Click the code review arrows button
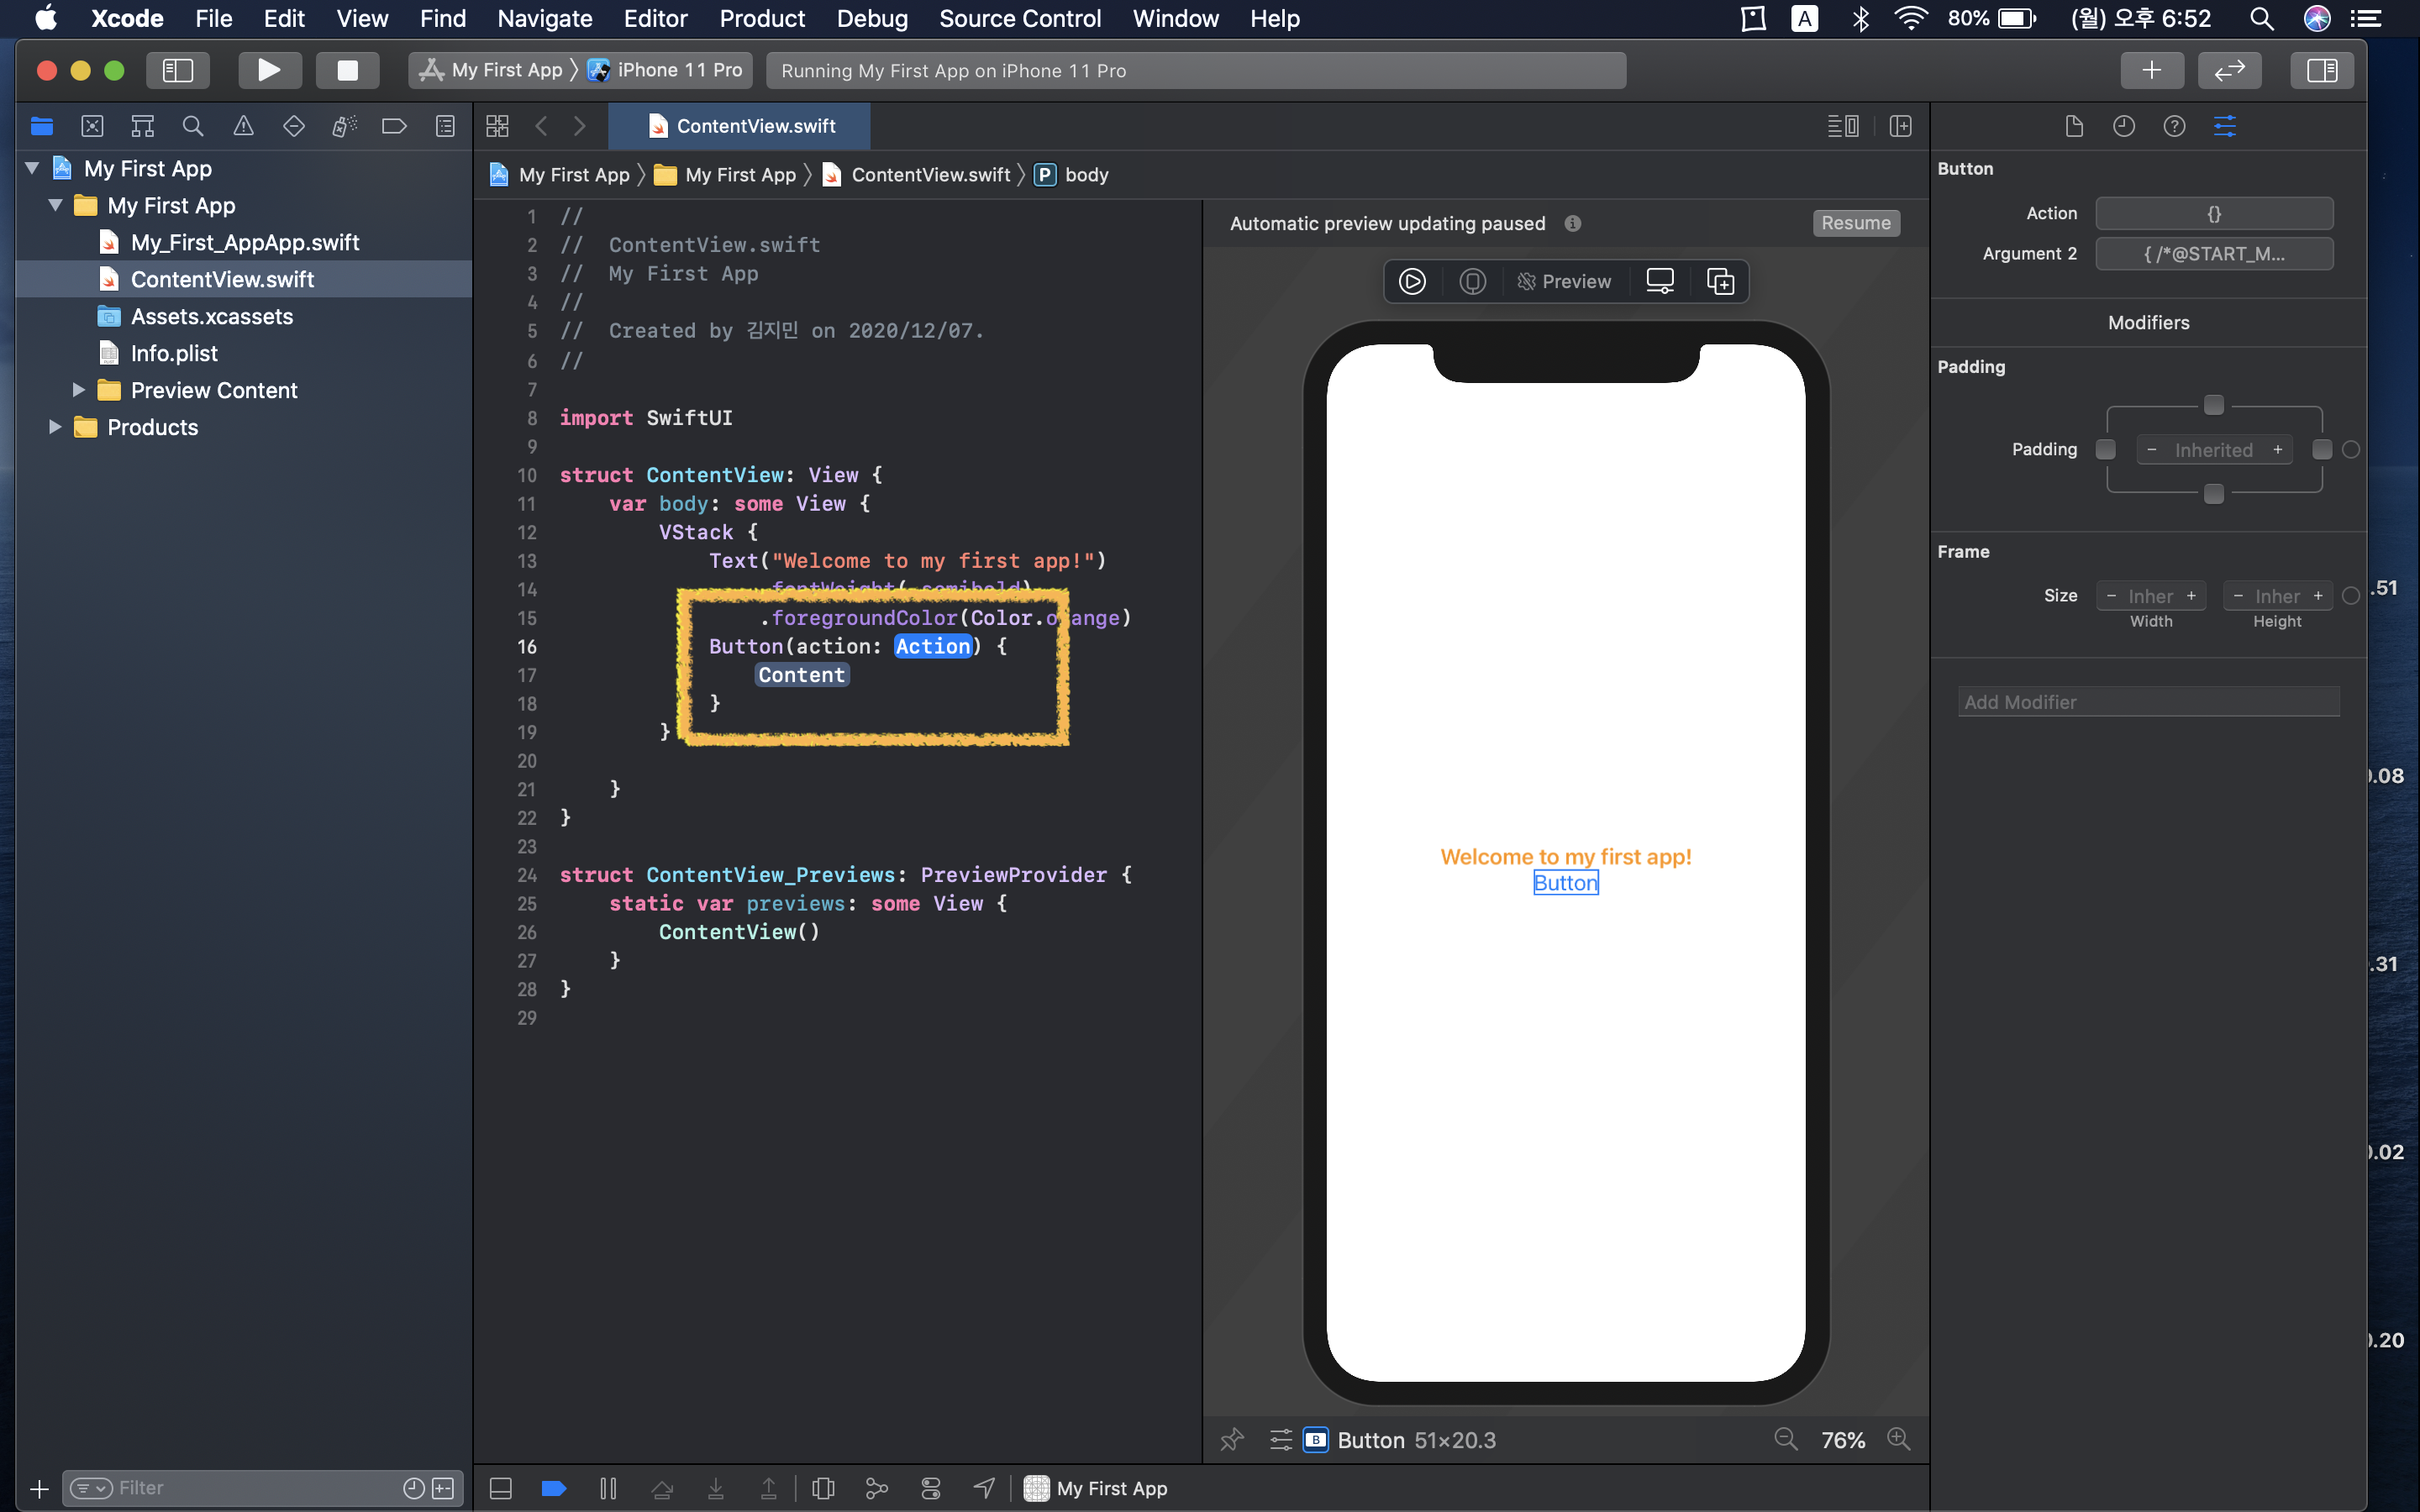Viewport: 2420px width, 1512px height. tap(2230, 70)
